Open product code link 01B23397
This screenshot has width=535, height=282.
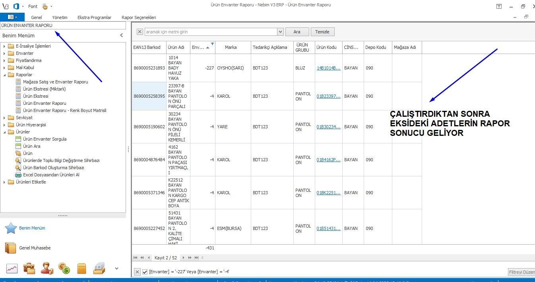point(328,96)
